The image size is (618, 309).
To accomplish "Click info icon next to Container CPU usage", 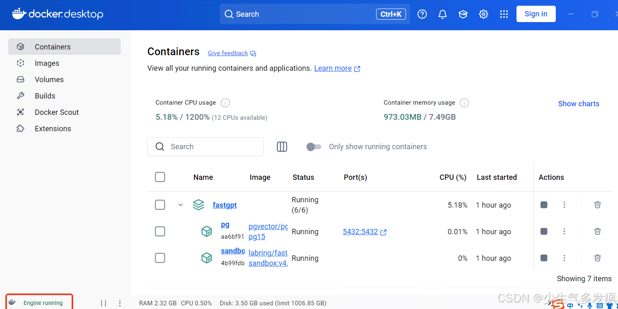I will tap(225, 103).
